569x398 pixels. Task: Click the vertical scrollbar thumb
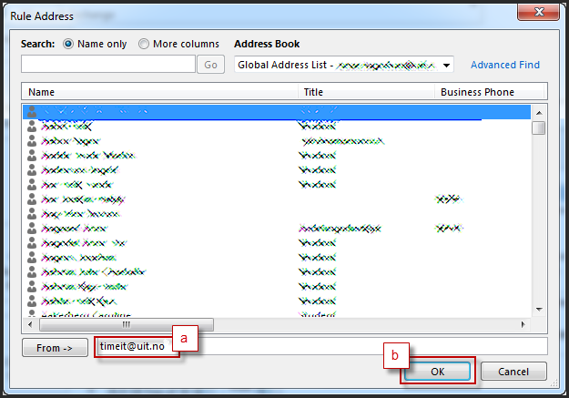pyautogui.click(x=539, y=128)
